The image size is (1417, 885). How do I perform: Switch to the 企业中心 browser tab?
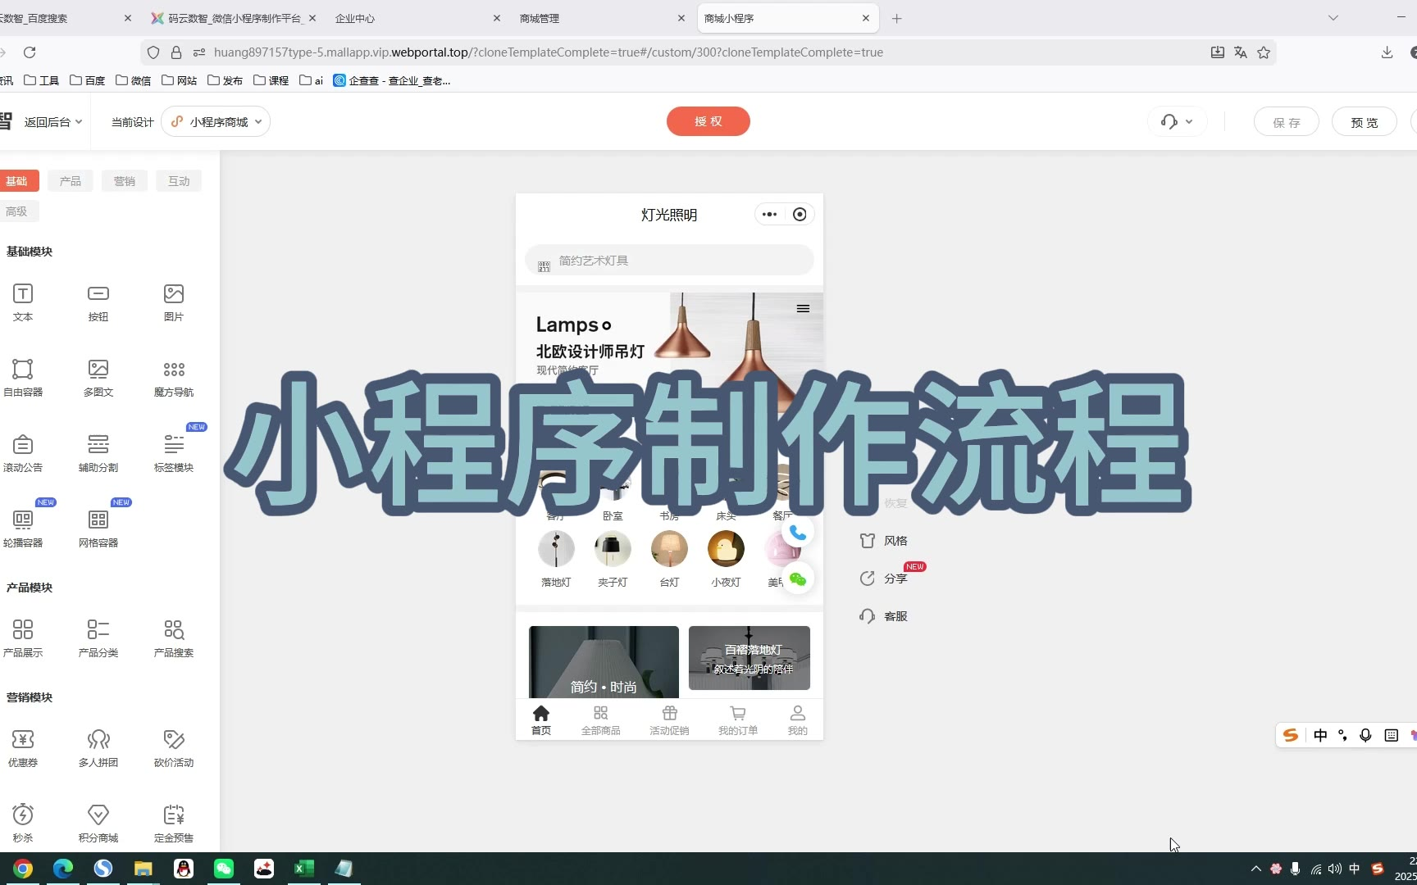pos(417,18)
